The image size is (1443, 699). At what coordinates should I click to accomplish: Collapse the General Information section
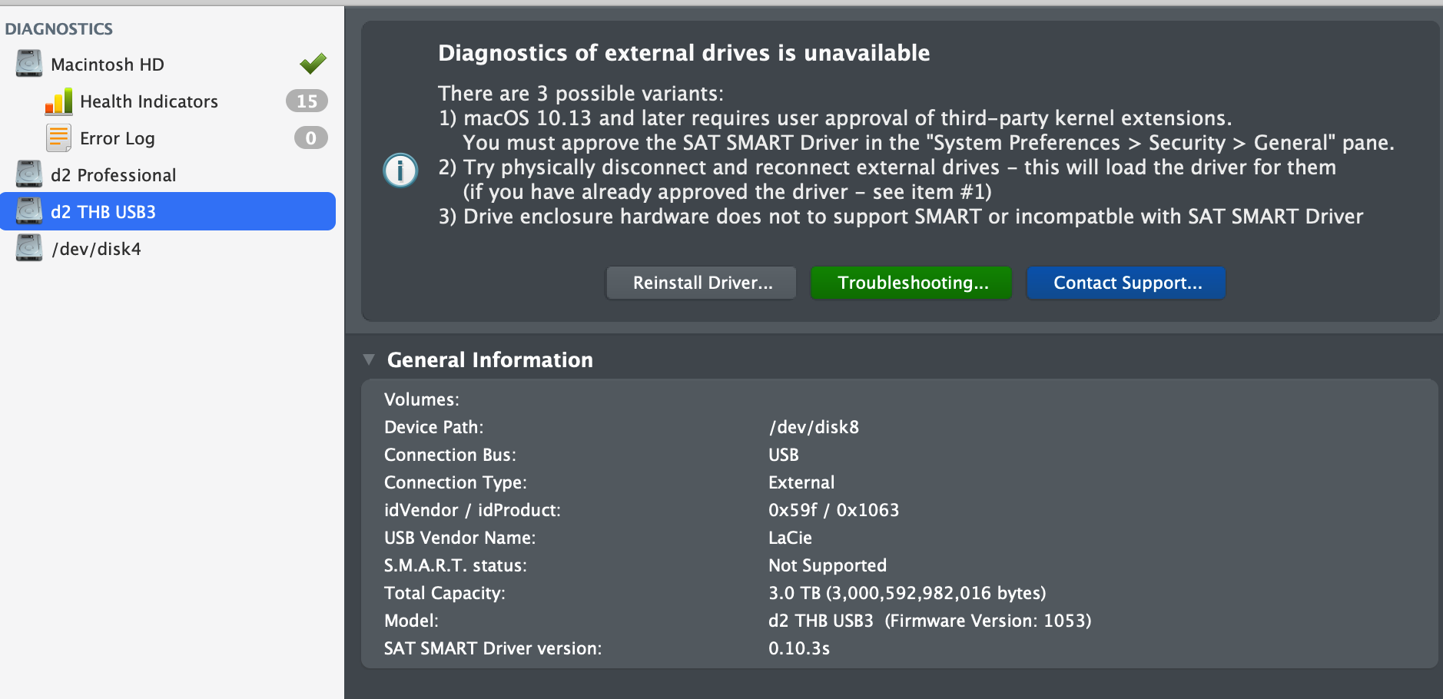point(369,359)
